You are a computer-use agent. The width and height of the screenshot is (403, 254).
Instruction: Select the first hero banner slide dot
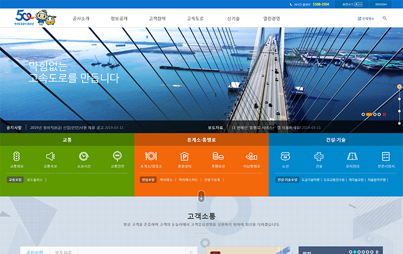pos(363,114)
